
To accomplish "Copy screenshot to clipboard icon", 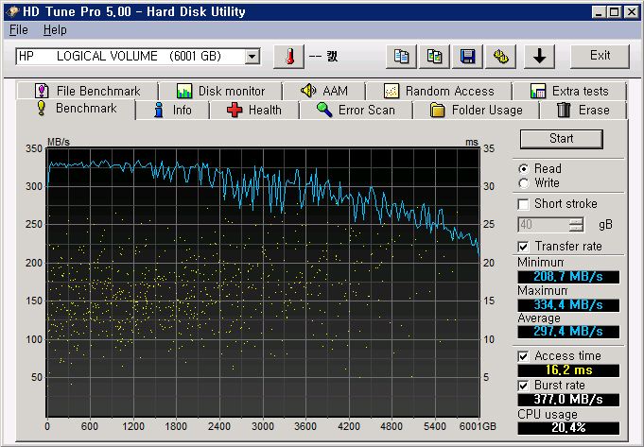I will [x=434, y=57].
